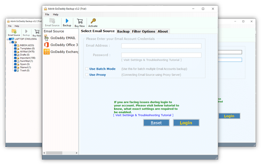Switch to the Select Email Source tab
261x165 pixels.
tap(98, 31)
